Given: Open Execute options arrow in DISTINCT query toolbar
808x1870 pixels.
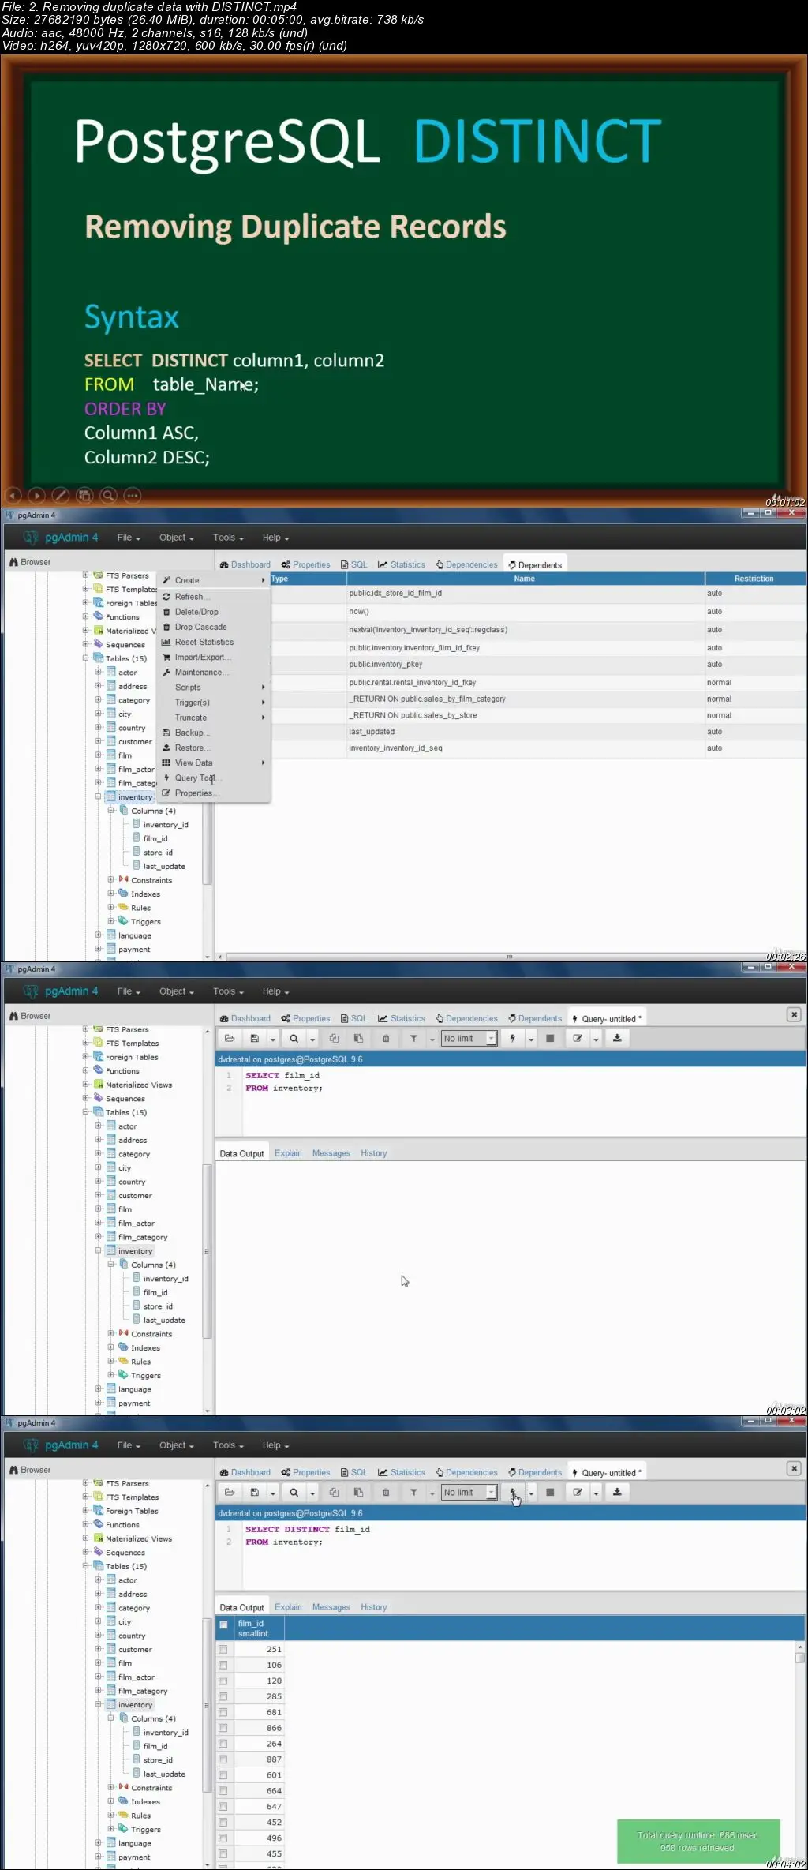Looking at the screenshot, I should coord(531,1493).
